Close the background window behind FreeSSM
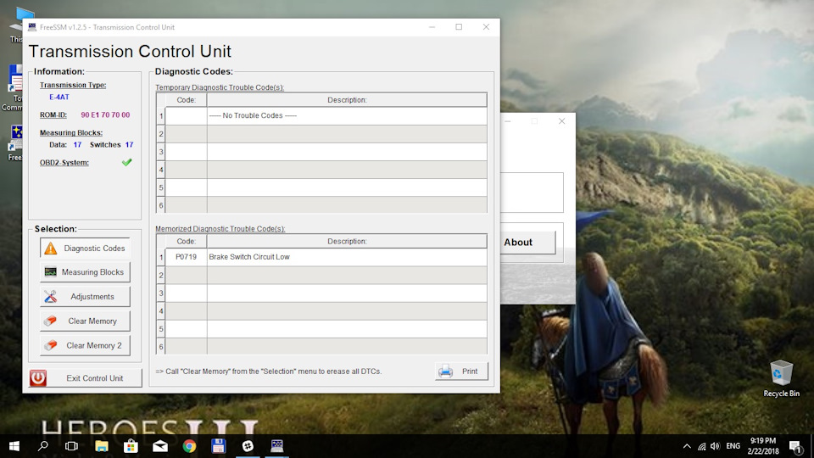 561,121
